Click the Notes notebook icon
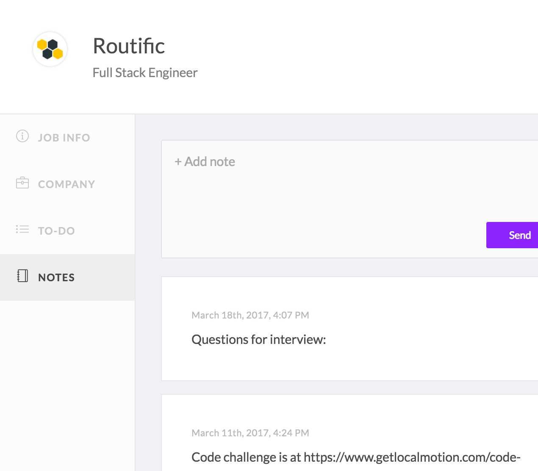The width and height of the screenshot is (538, 471). pos(22,276)
